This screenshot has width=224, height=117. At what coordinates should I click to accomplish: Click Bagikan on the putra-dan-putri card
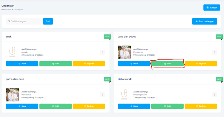89,106
